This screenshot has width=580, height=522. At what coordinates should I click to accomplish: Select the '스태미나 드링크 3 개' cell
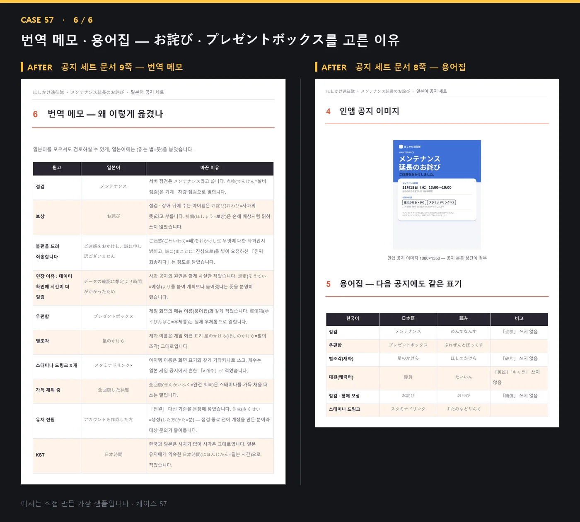pyautogui.click(x=57, y=366)
